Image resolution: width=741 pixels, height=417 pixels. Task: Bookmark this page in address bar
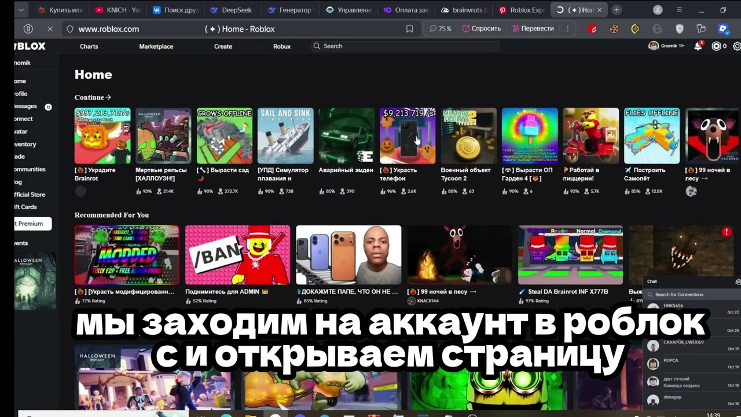(x=410, y=29)
